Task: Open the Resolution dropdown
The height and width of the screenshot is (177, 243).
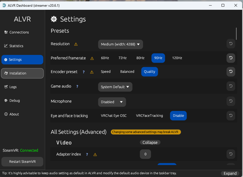Action: point(121,44)
